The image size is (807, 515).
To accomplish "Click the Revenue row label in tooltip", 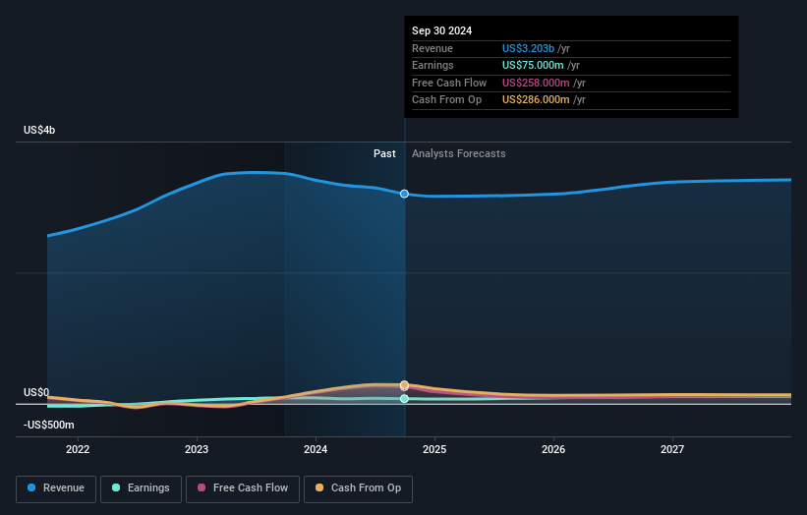I will [x=432, y=48].
